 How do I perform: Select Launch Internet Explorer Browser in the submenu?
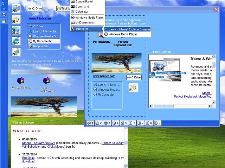pyautogui.click(x=127, y=29)
